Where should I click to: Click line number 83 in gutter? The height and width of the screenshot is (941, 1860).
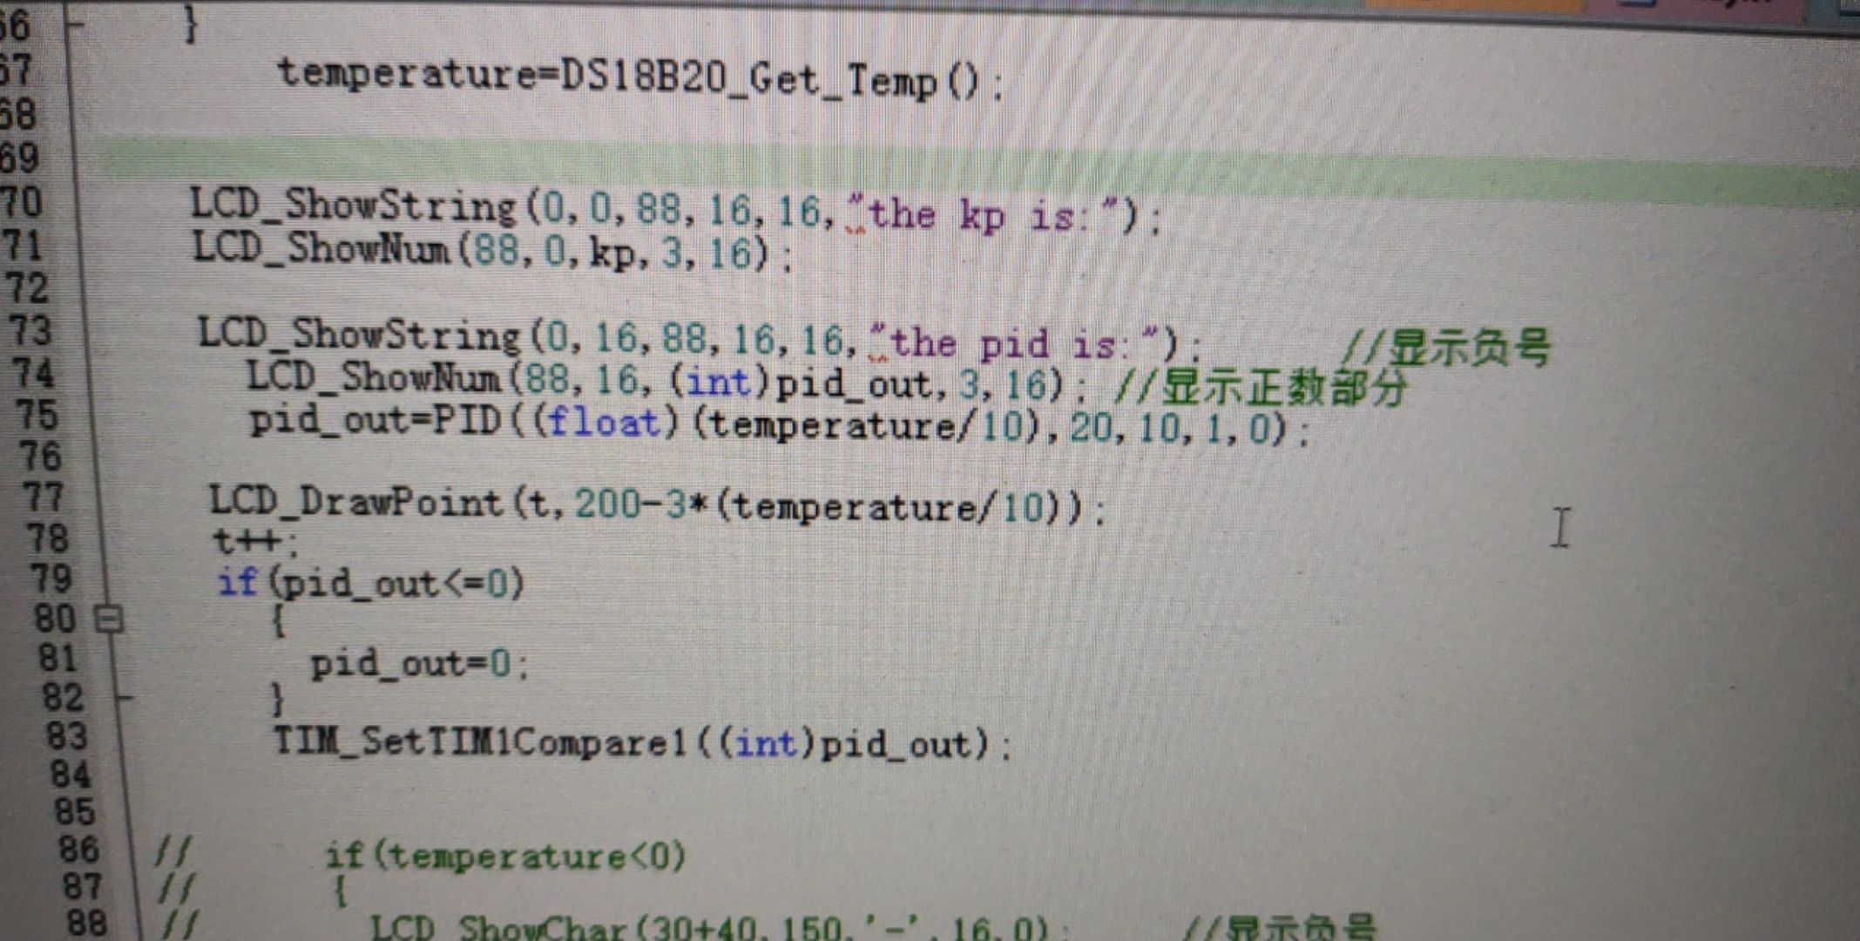pos(67,736)
